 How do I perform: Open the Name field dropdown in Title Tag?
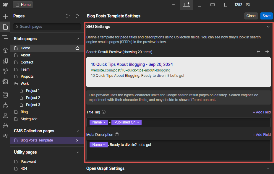click(x=99, y=122)
